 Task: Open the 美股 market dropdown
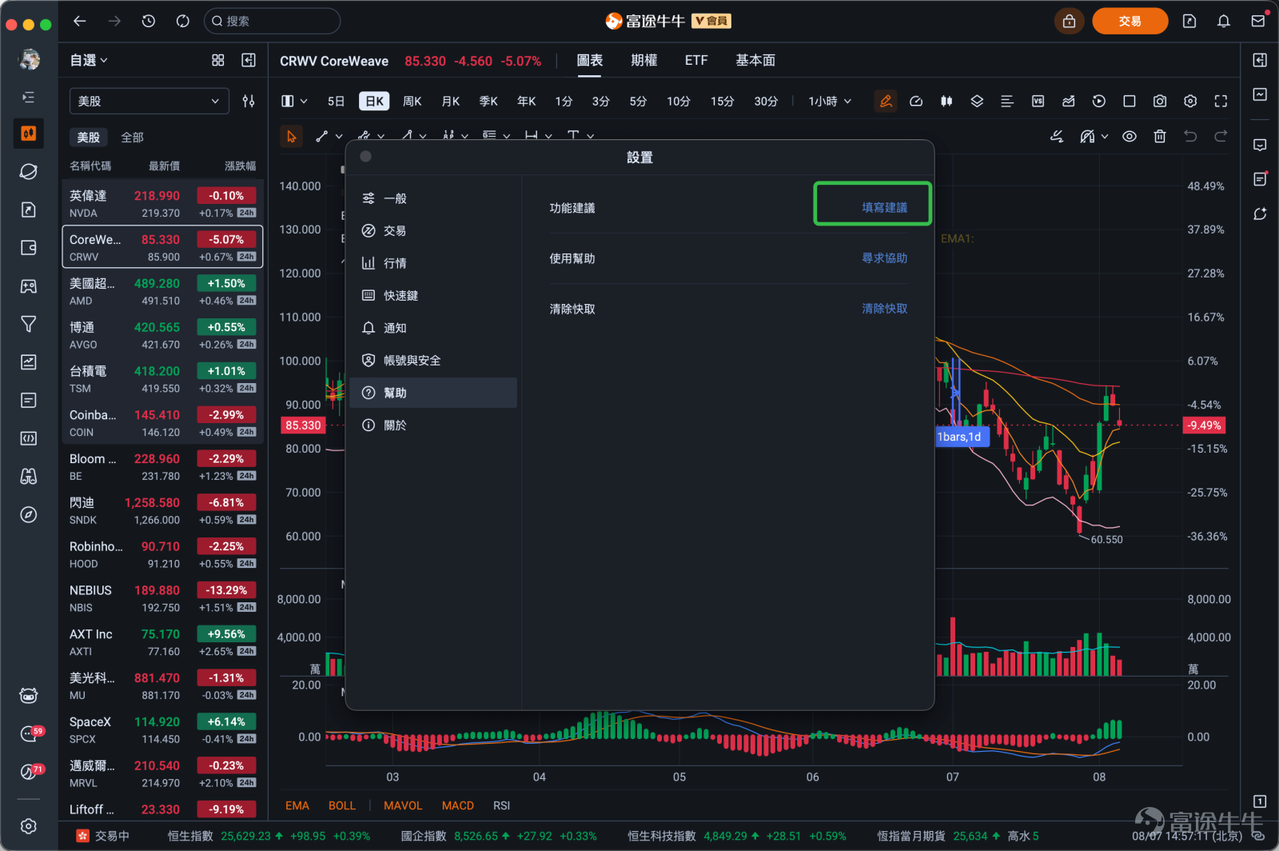[149, 102]
